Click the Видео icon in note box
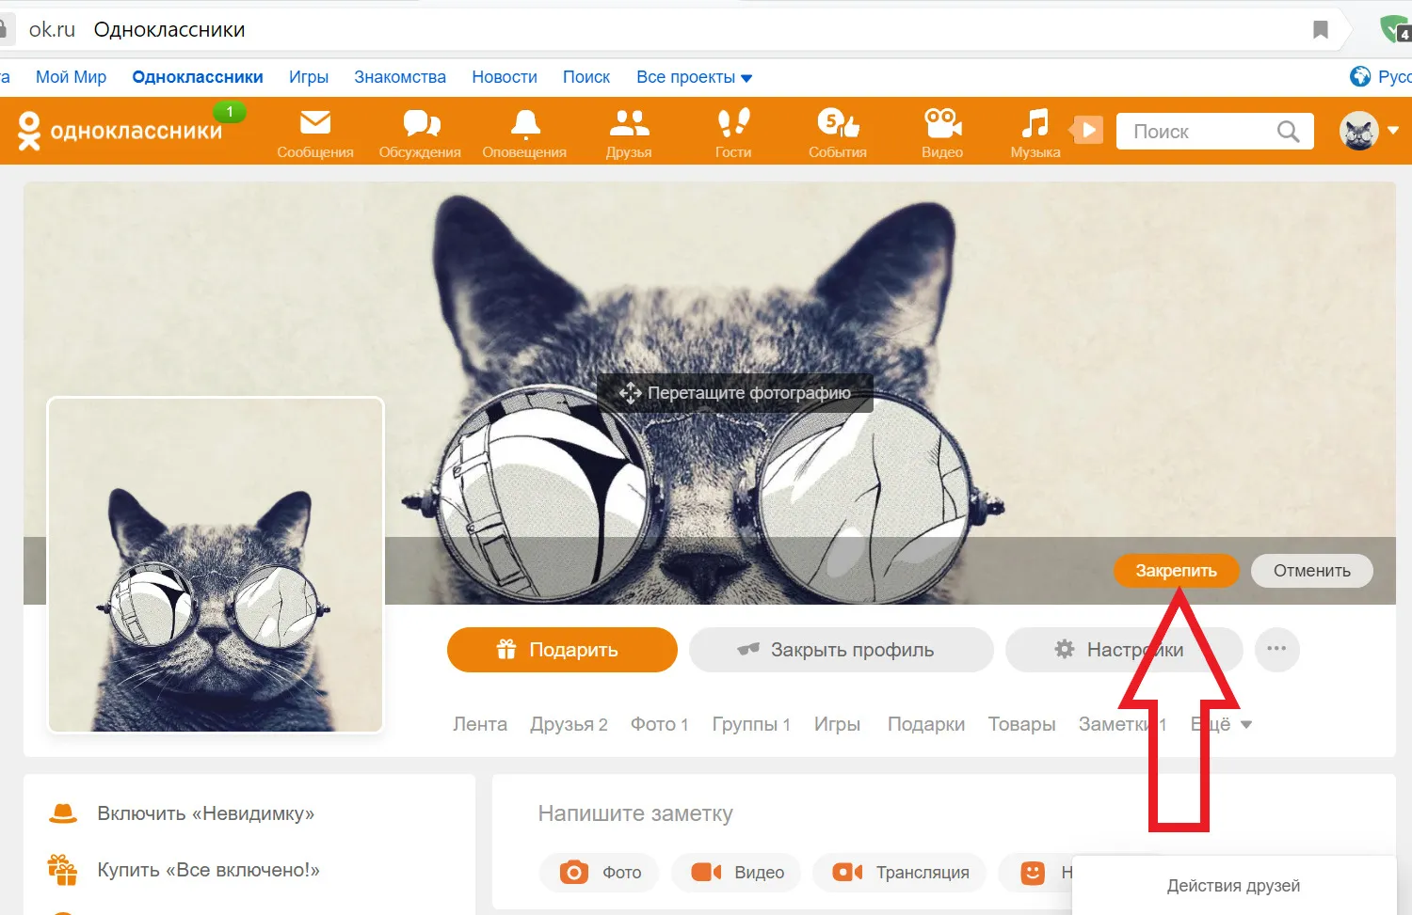Image resolution: width=1412 pixels, height=915 pixels. [x=706, y=872]
